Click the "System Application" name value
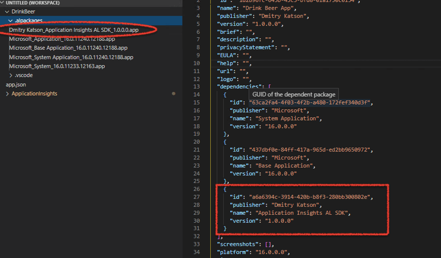 tap(287, 118)
